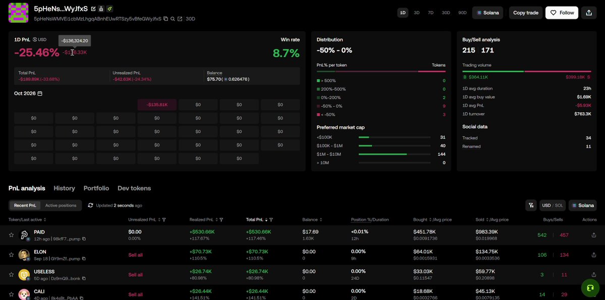This screenshot has height=300, width=605.
Task: Open the Solana chain selector in header
Action: (x=488, y=13)
